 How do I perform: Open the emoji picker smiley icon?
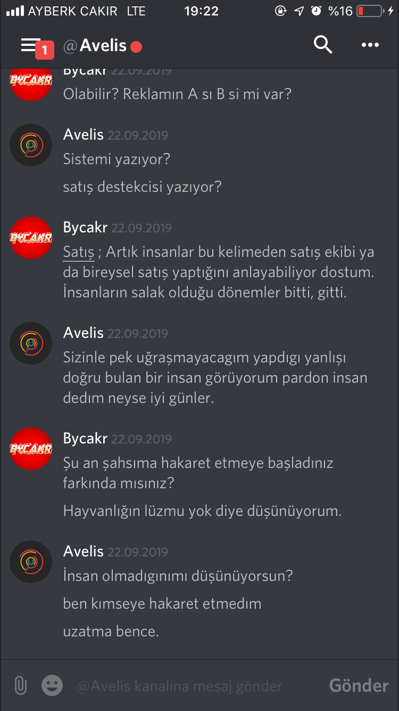tap(52, 685)
